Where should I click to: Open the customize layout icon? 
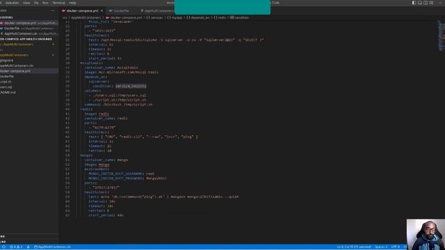pyautogui.click(x=431, y=3)
